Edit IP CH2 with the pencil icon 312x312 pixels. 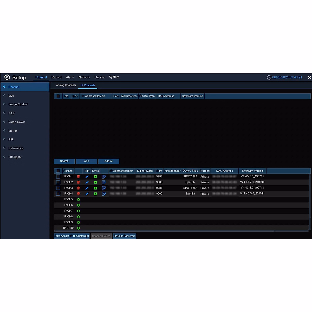[x=87, y=182]
